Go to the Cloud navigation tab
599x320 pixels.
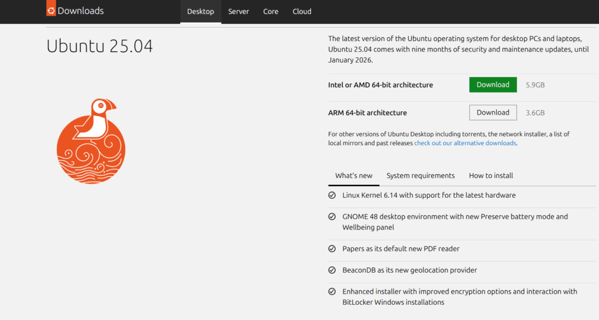pyautogui.click(x=302, y=12)
